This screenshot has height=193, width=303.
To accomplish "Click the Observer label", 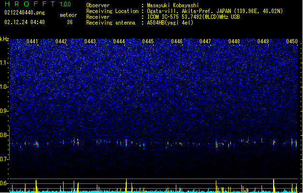I will 98,5.
